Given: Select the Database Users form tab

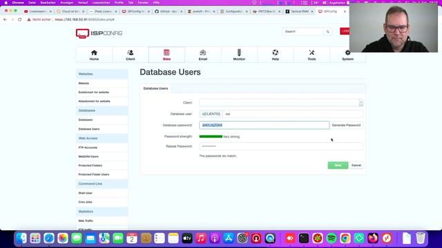Looking at the screenshot, I should coord(155,89).
